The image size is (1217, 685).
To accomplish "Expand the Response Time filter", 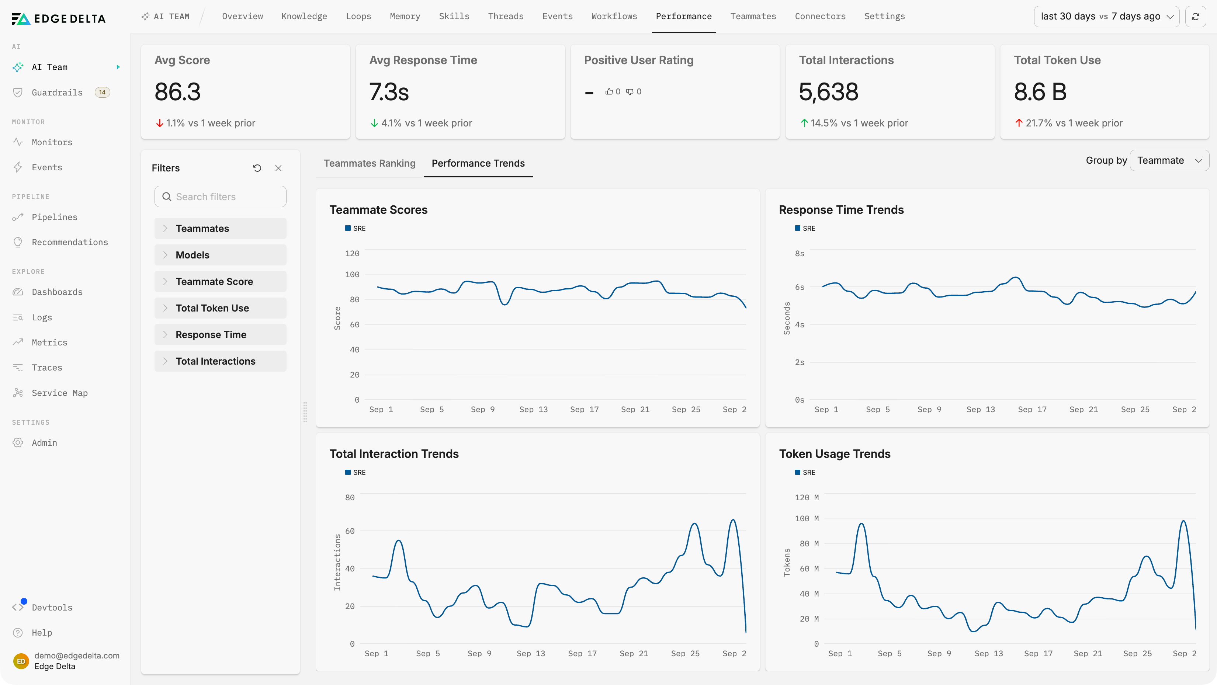I will [220, 334].
